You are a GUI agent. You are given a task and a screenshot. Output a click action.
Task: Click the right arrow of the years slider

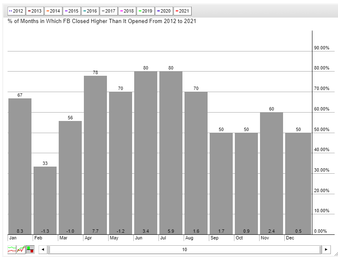326,249
